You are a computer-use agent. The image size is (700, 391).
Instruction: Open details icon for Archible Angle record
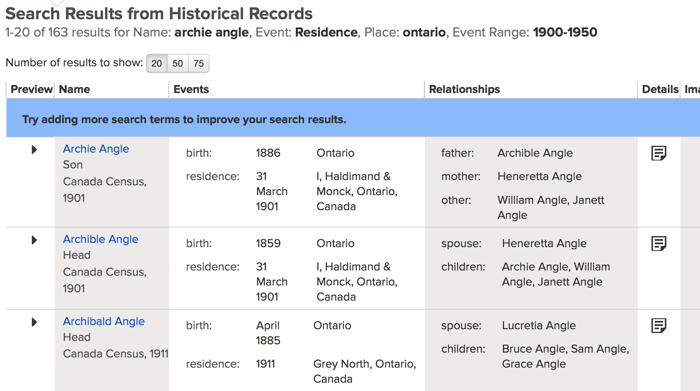[658, 243]
